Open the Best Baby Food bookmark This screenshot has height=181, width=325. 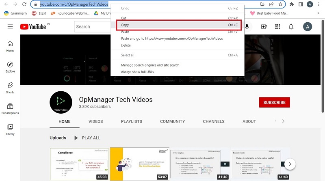tap(269, 13)
